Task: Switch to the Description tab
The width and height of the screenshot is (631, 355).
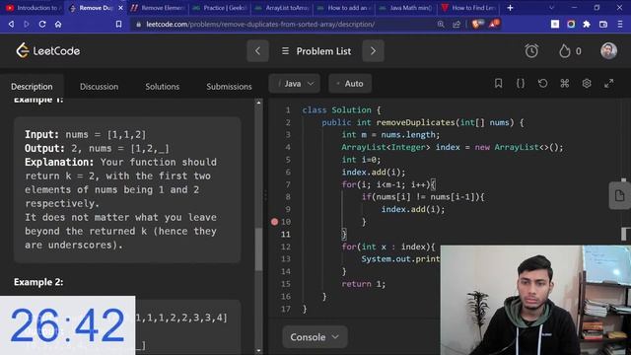Action: (32, 87)
